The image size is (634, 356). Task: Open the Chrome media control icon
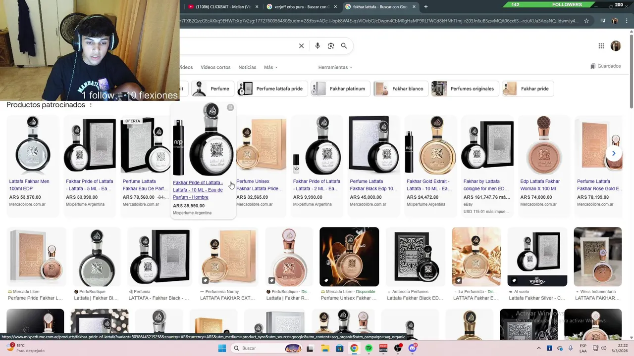(x=603, y=21)
